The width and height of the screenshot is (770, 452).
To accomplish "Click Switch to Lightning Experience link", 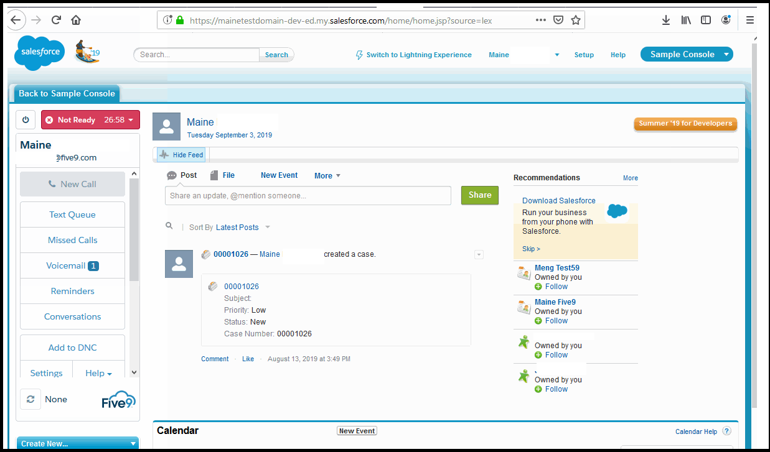I will 413,55.
